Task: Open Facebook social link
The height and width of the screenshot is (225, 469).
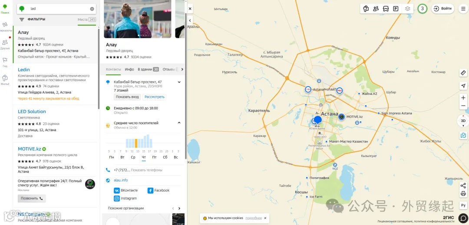Action: click(x=159, y=190)
